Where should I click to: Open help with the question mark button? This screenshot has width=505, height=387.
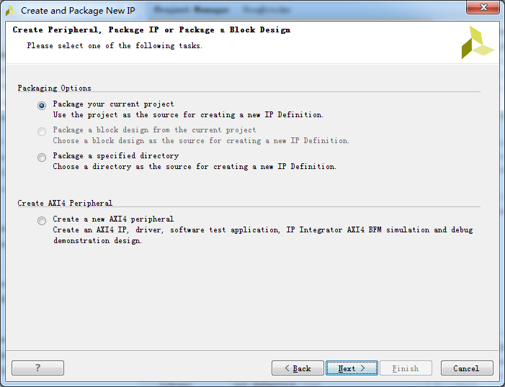tap(37, 368)
